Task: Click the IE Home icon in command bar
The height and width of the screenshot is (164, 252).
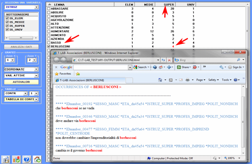Action: [x=160, y=80]
